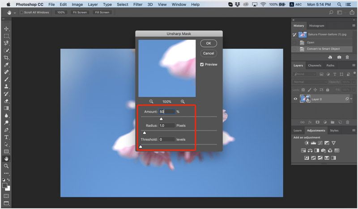Add Color Balance adjustment
Image resolution: width=358 pixels, height=209 pixels.
click(310, 150)
